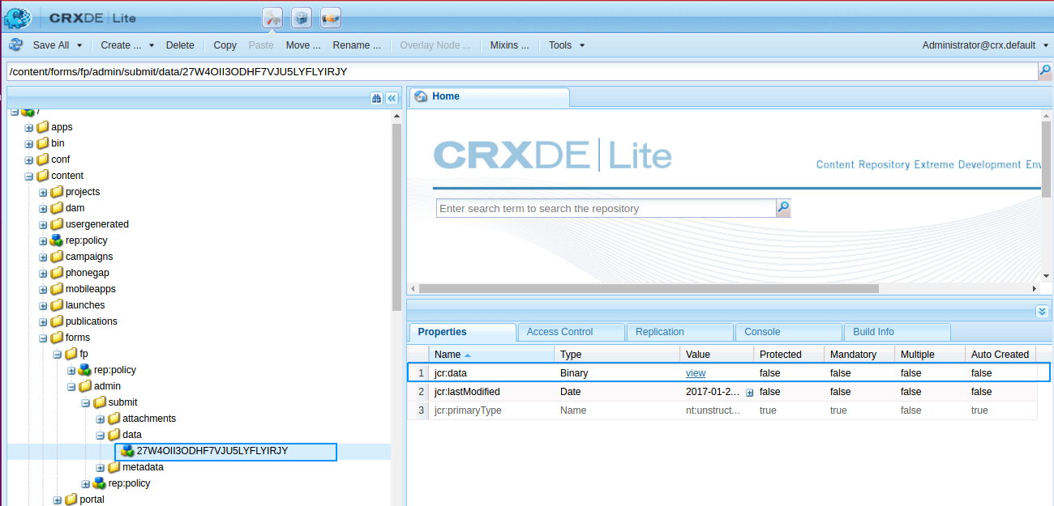
Task: Select the portal node in tree
Action: (92, 500)
